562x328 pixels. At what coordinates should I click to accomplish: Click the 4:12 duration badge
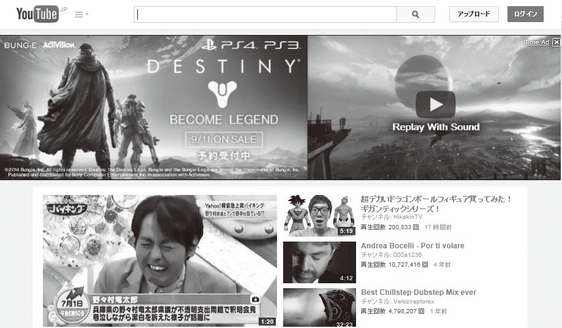pos(346,278)
